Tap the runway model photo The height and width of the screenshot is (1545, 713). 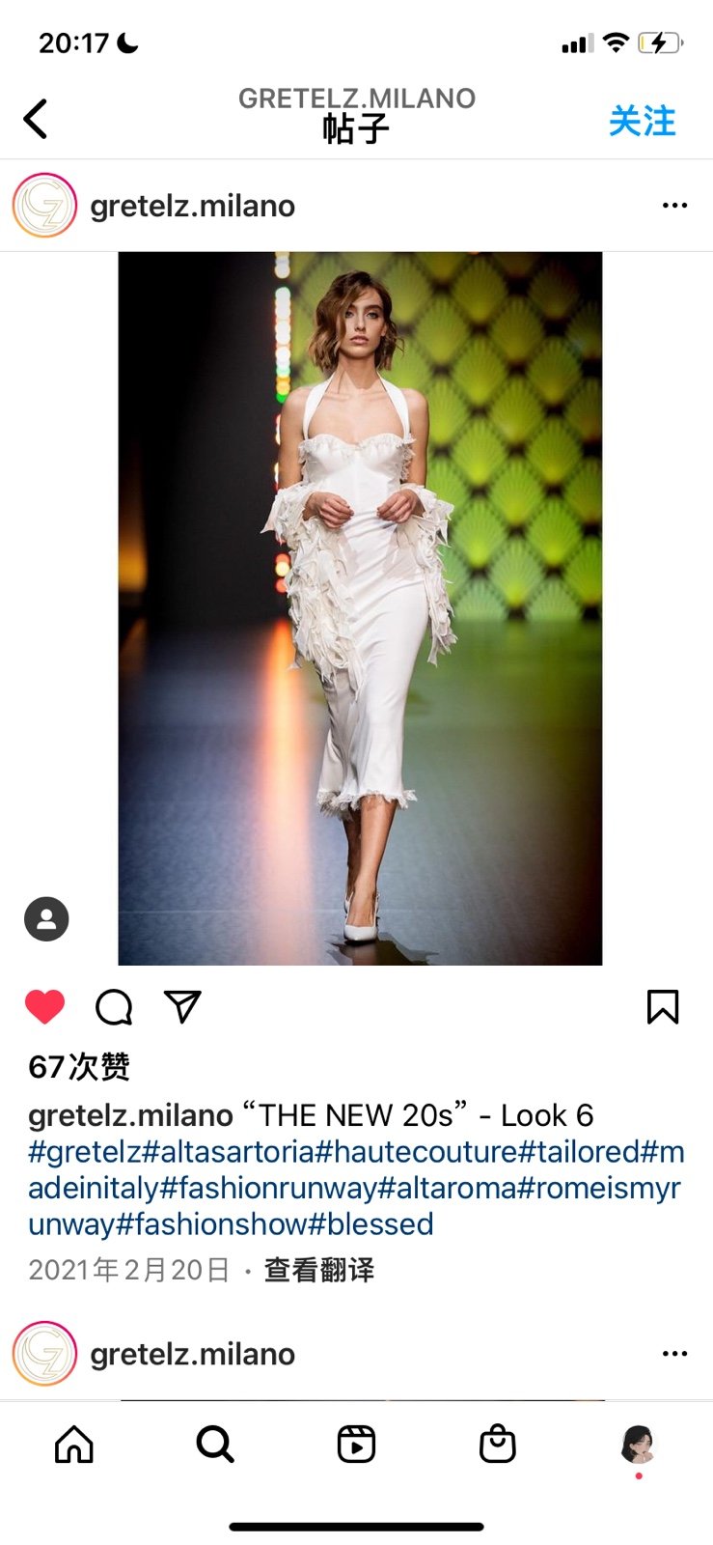(x=360, y=608)
